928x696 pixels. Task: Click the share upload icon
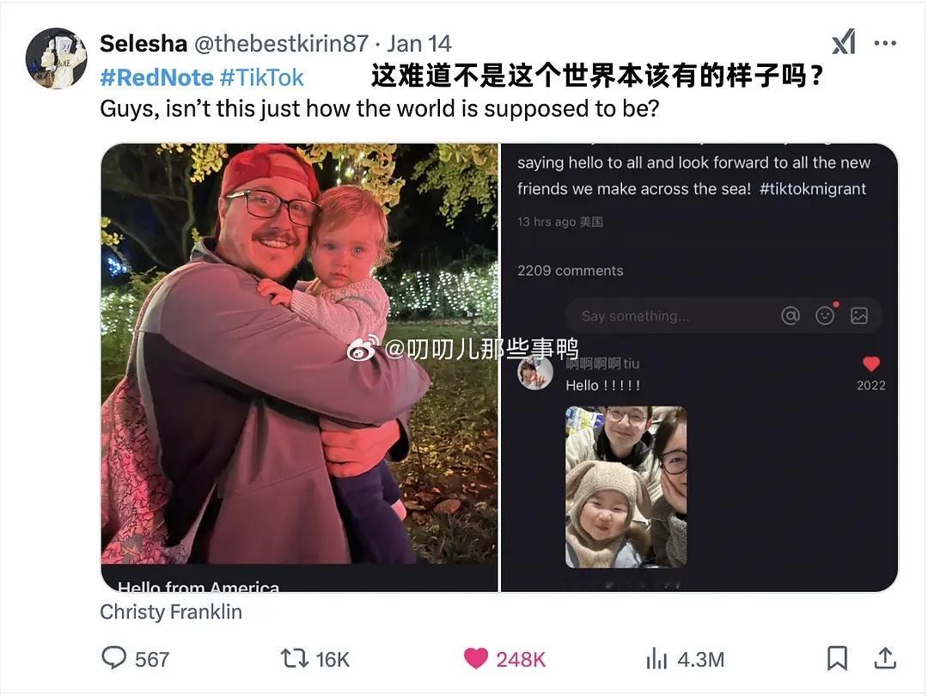[885, 657]
